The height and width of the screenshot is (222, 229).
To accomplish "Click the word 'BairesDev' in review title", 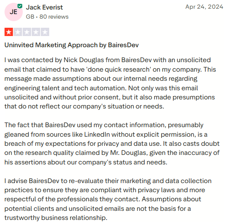I will click(123, 45).
